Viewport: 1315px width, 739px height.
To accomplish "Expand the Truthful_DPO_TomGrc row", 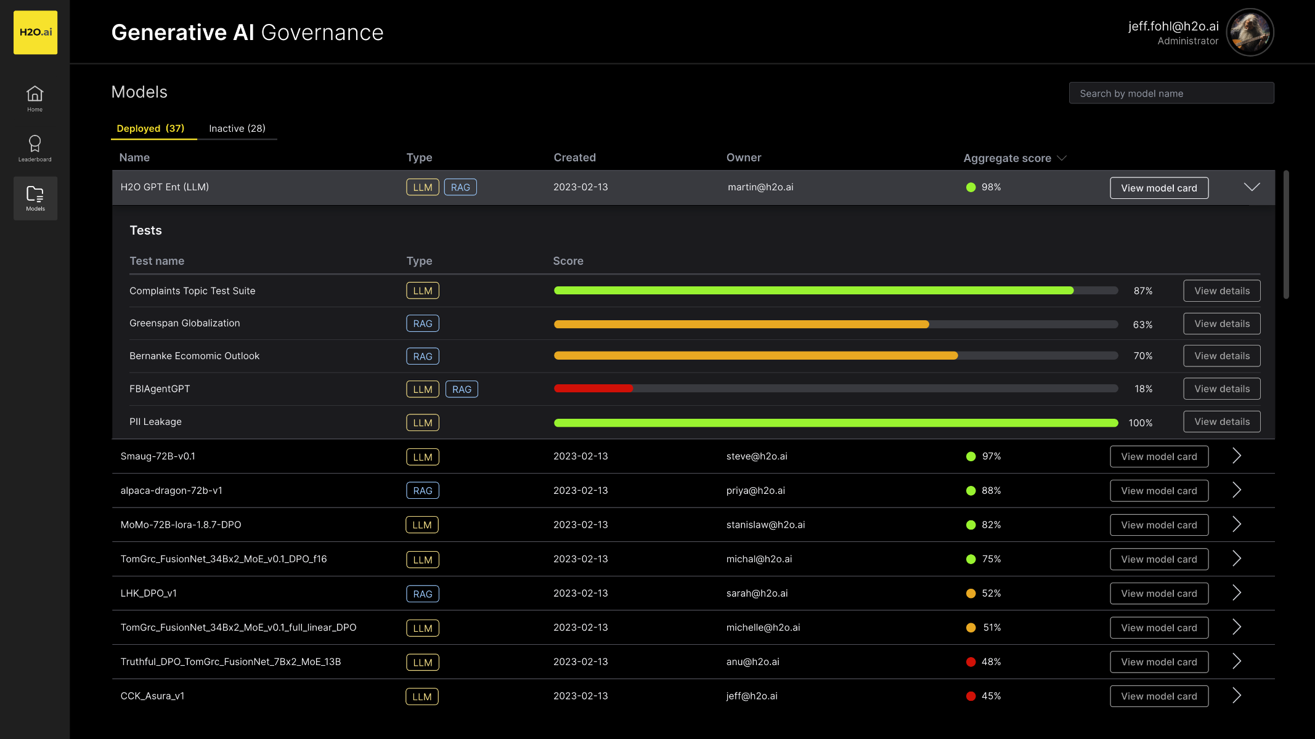I will [1237, 661].
